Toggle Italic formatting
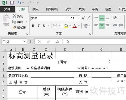The image size is (126, 100). click(39, 26)
